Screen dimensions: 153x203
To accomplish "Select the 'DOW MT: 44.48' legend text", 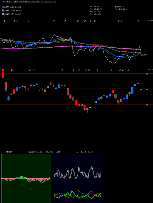I will 13,11.
